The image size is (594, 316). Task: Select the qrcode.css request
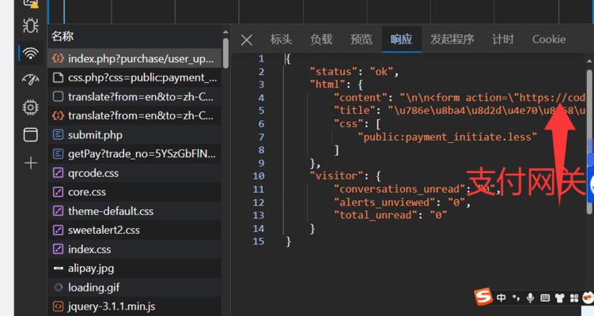coord(134,173)
